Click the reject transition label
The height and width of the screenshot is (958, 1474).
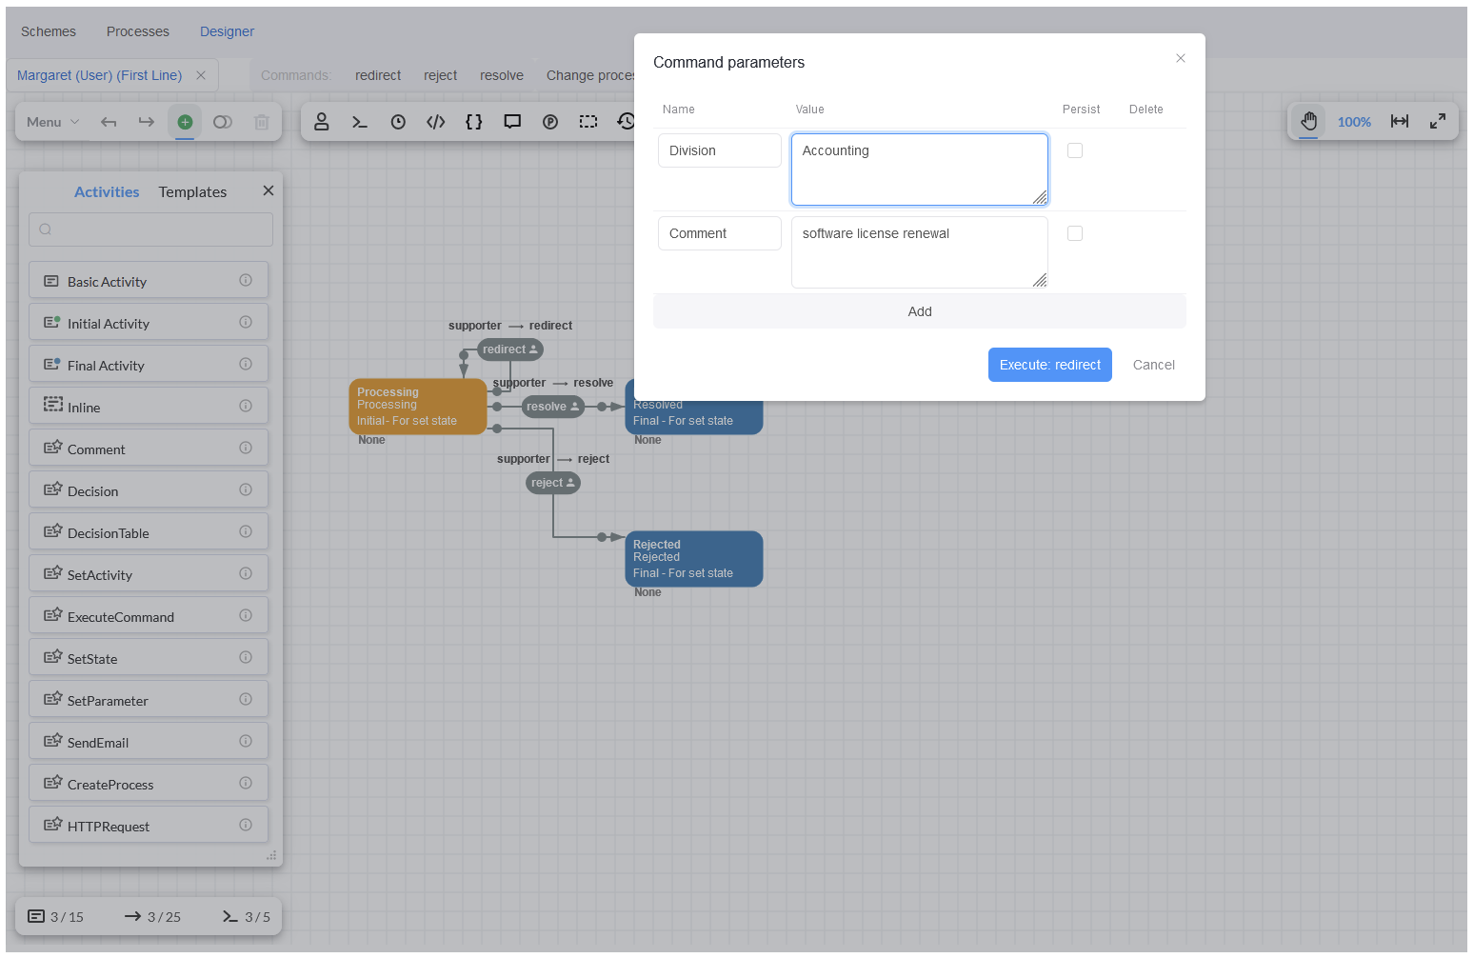(553, 483)
